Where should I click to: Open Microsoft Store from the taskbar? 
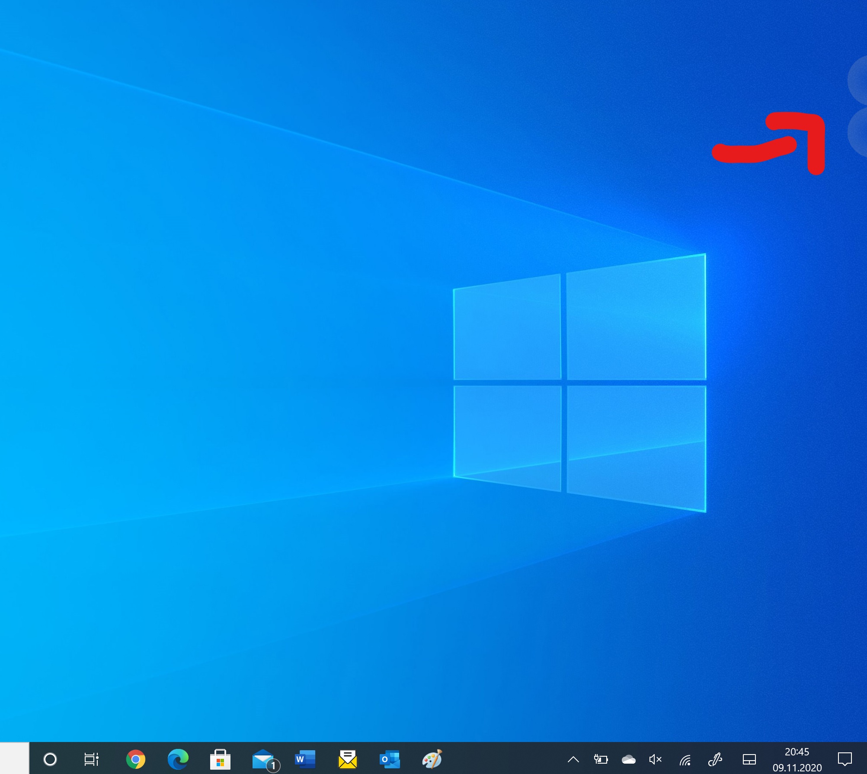[x=220, y=759]
